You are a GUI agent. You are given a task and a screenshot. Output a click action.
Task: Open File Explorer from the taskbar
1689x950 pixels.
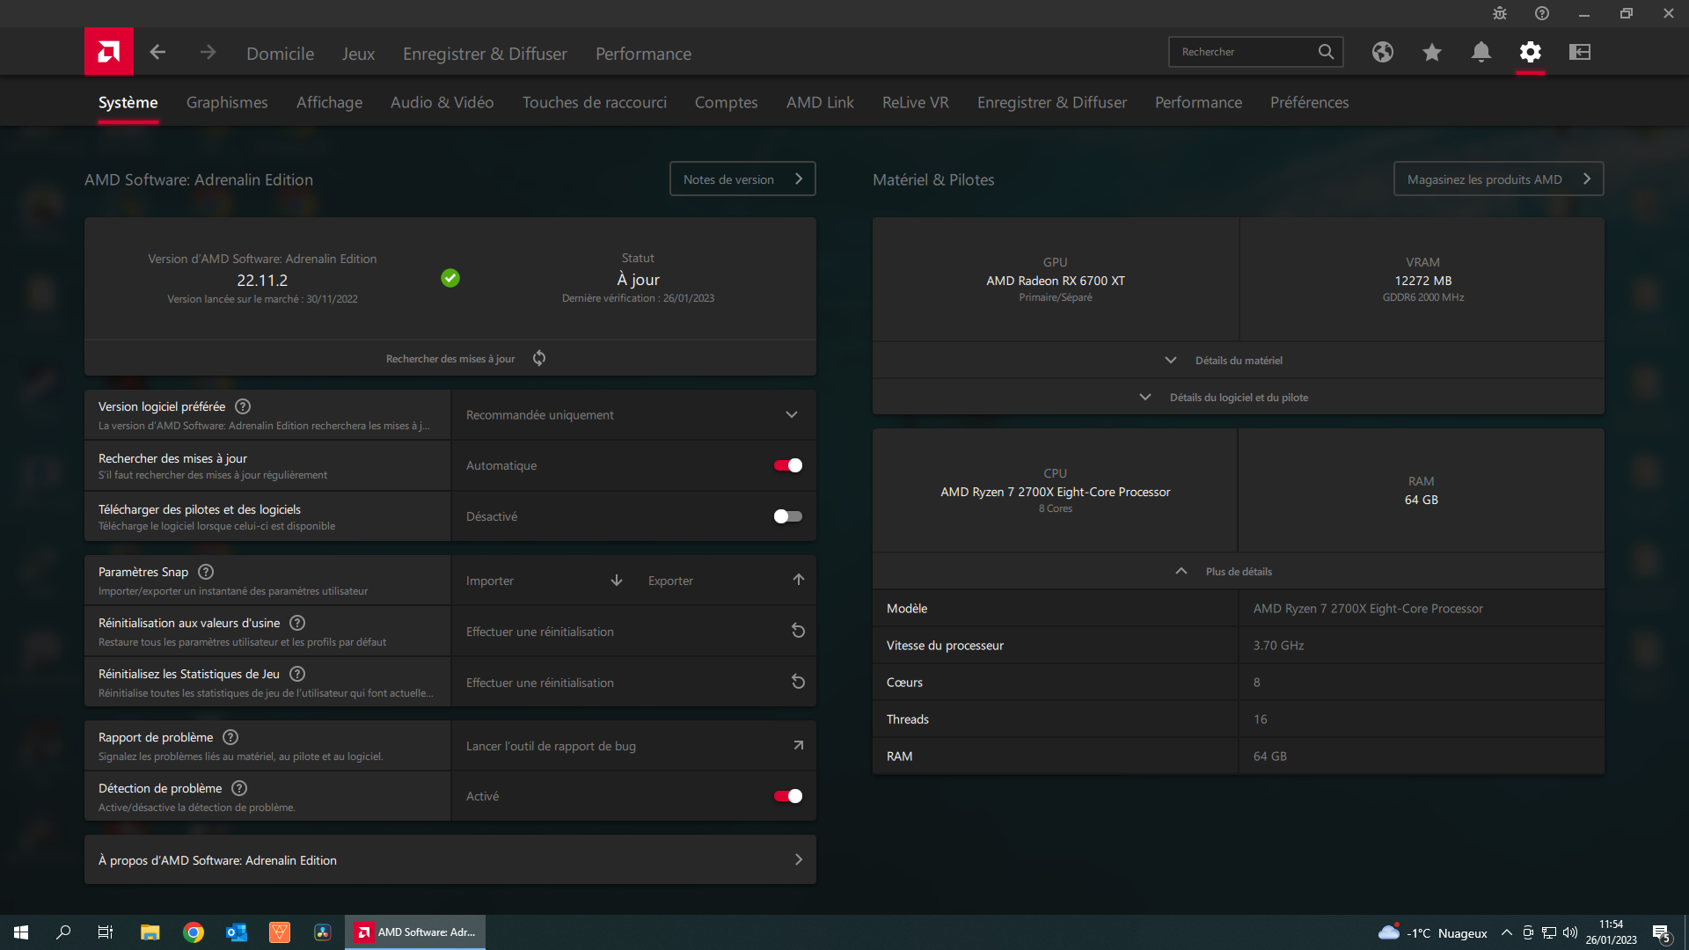click(150, 932)
